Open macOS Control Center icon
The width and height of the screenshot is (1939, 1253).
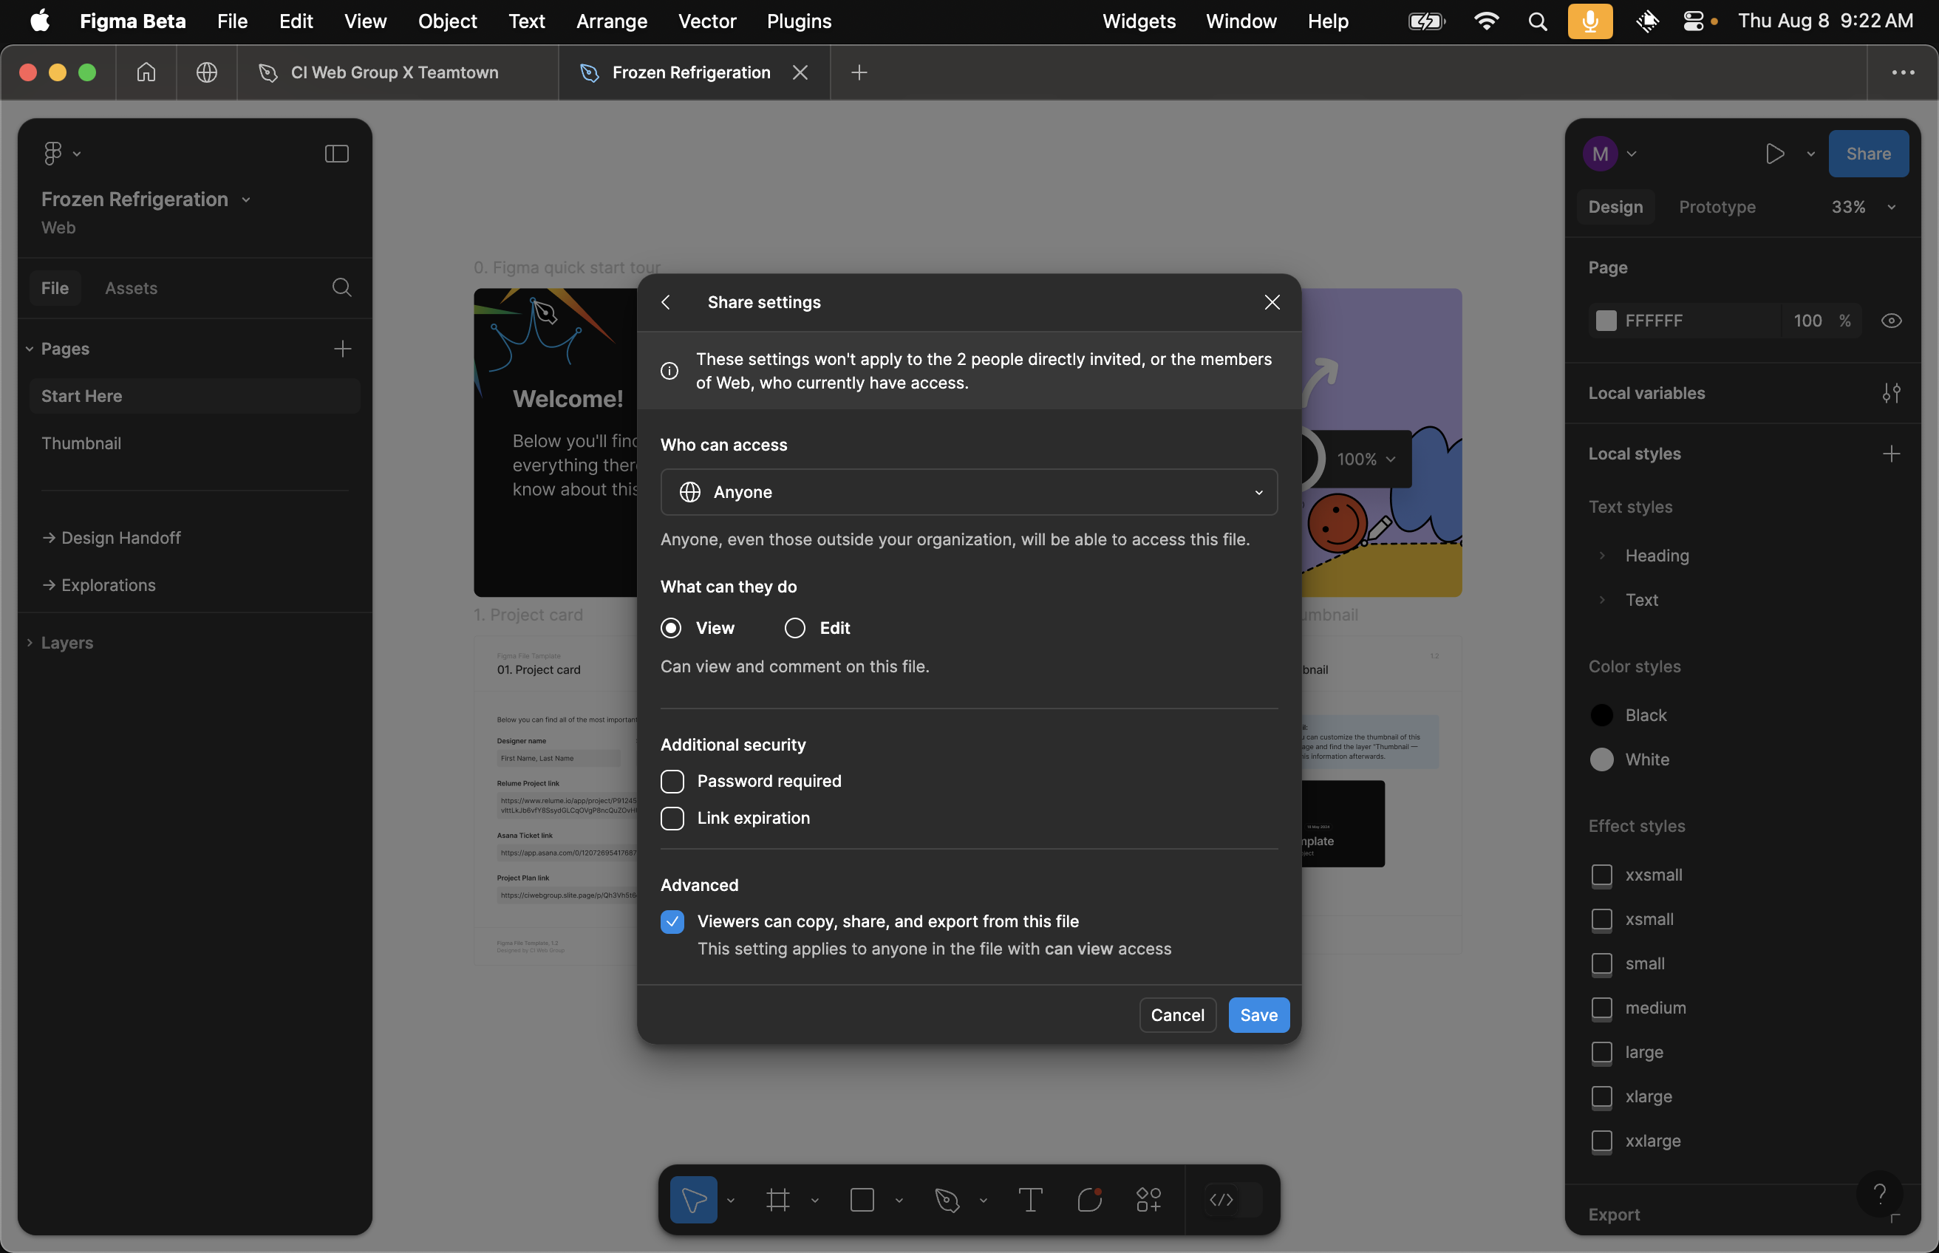[1693, 21]
